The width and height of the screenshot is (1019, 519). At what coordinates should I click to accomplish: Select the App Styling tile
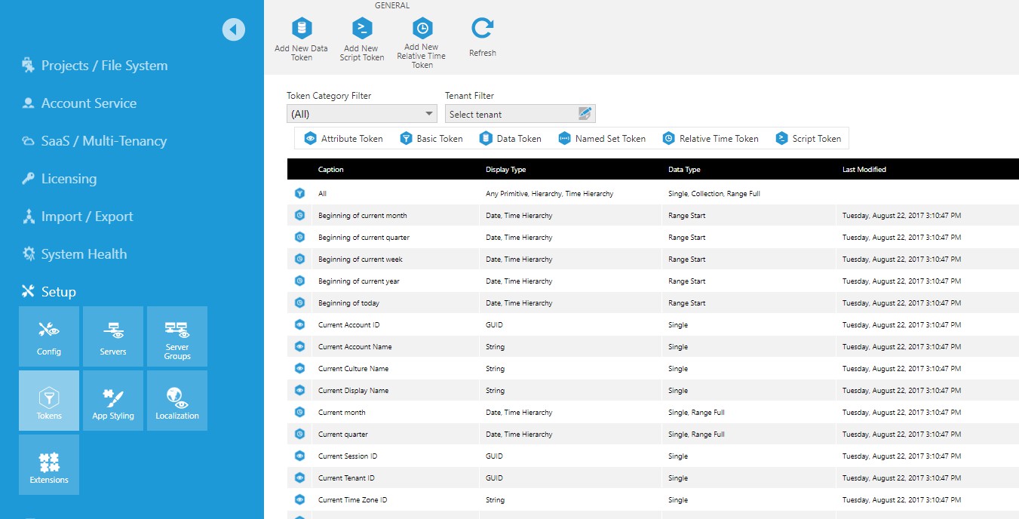[112, 400]
